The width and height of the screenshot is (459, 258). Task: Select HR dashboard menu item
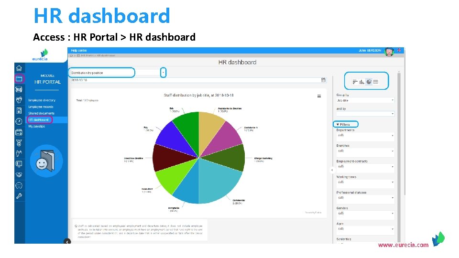[38, 119]
